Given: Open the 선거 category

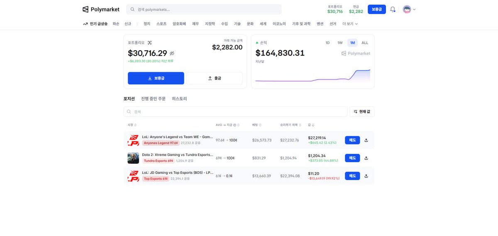Looking at the screenshot, I should [333, 24].
